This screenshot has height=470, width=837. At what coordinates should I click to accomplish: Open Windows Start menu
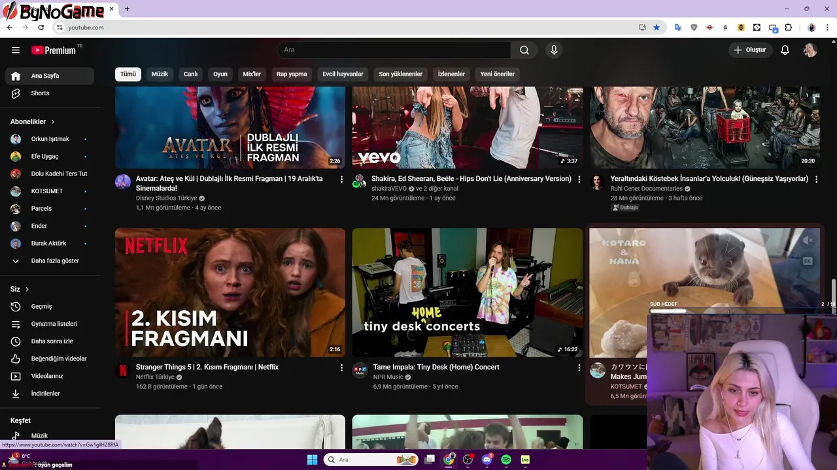(312, 460)
